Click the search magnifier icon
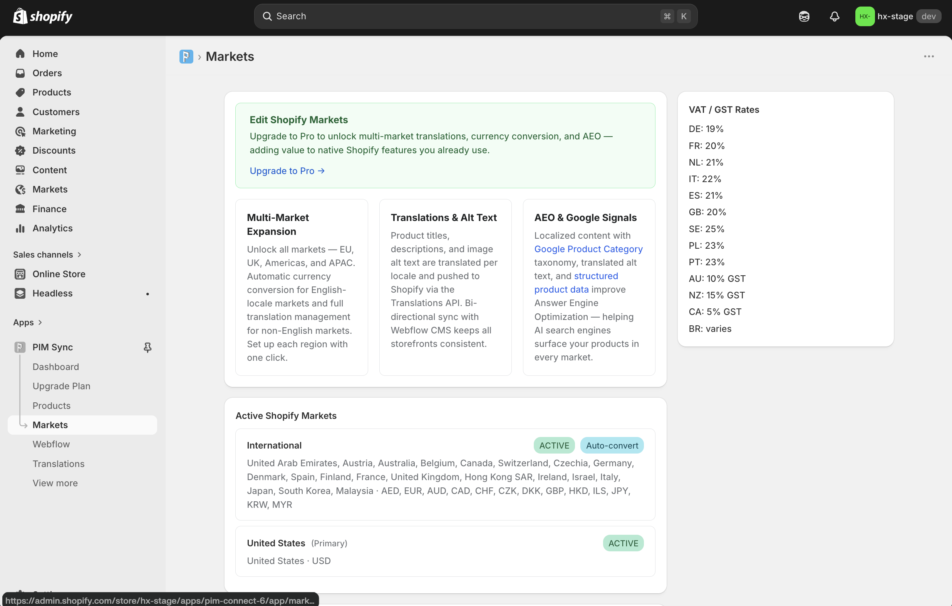This screenshot has width=952, height=606. click(267, 16)
